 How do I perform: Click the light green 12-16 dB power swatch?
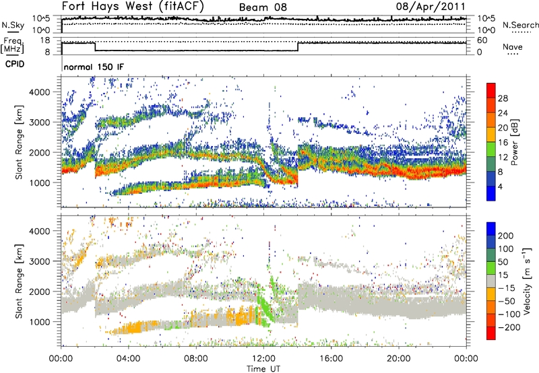(x=491, y=149)
